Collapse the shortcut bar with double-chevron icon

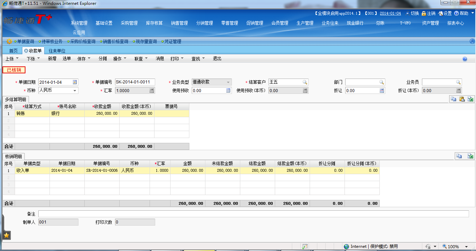[472, 41]
